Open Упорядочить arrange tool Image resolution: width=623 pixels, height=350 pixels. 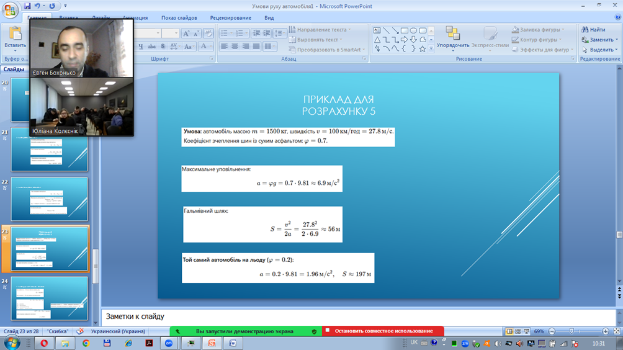[453, 37]
